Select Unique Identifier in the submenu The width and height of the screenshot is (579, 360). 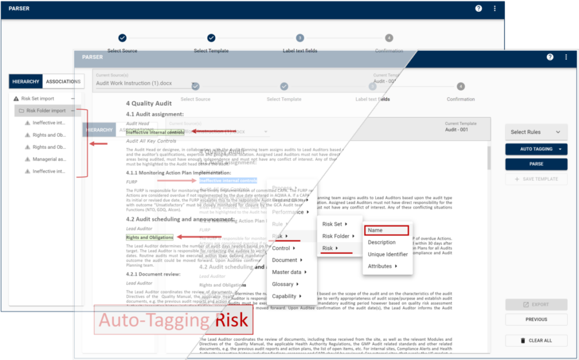point(387,254)
